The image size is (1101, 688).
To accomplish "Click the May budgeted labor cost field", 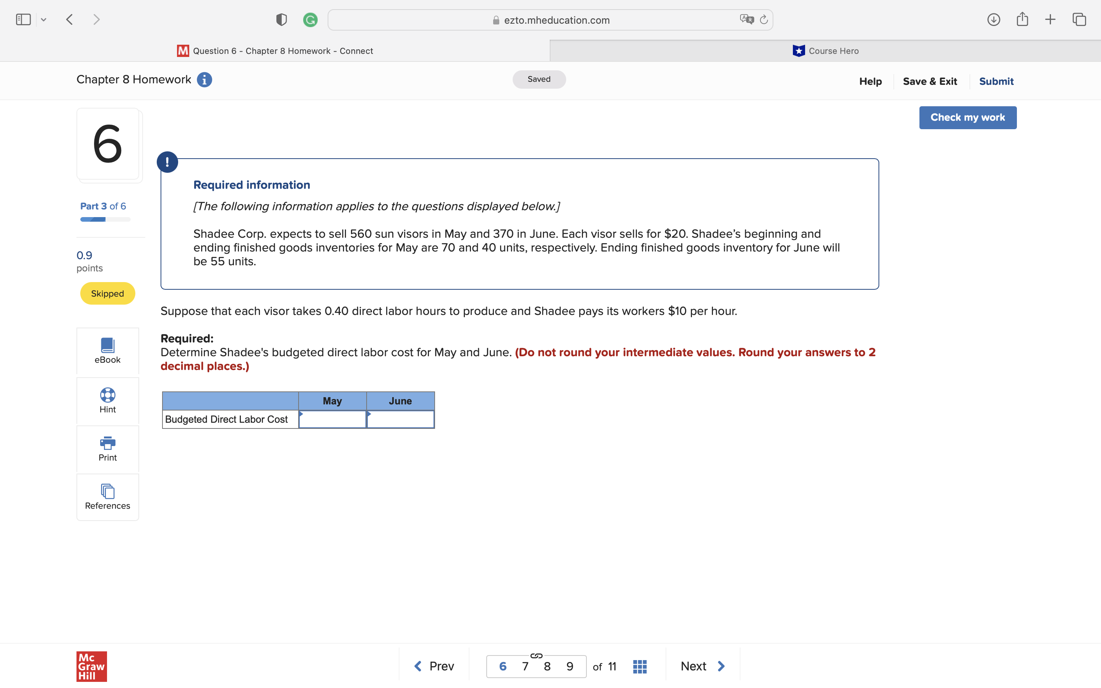I will (333, 420).
